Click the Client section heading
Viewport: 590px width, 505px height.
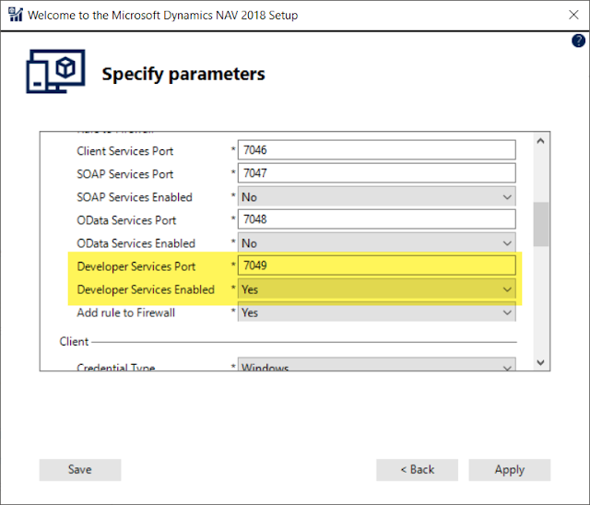pos(74,342)
